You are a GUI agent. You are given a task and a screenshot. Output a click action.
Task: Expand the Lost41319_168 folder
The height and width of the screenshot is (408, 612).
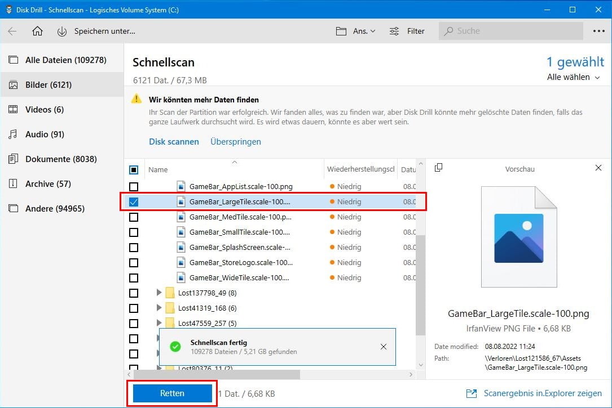tap(159, 308)
